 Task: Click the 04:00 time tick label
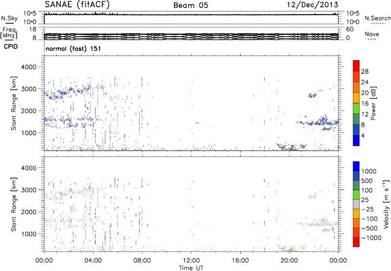[x=93, y=261]
